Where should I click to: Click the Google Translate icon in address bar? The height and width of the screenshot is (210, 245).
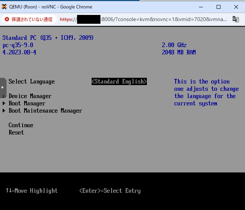click(x=236, y=20)
